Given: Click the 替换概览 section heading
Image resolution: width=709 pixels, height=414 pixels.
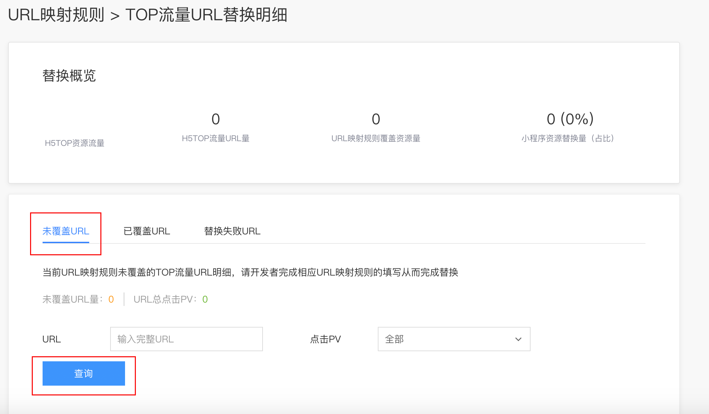Looking at the screenshot, I should click(69, 76).
